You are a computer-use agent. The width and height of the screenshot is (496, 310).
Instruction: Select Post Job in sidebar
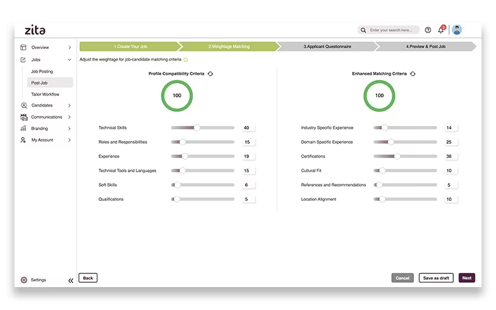point(50,82)
